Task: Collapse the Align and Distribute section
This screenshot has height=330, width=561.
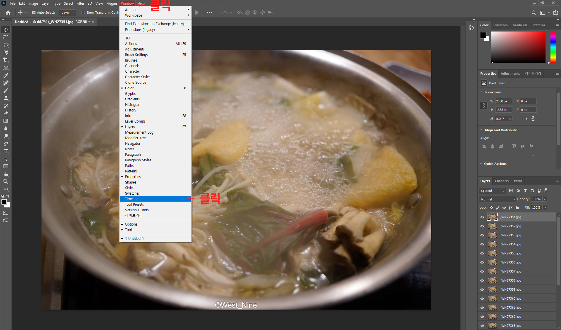Action: (x=481, y=130)
